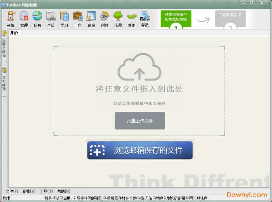Click the 自动上传到邮箱中永久保存 caption
272x202 pixels.
pos(139,103)
